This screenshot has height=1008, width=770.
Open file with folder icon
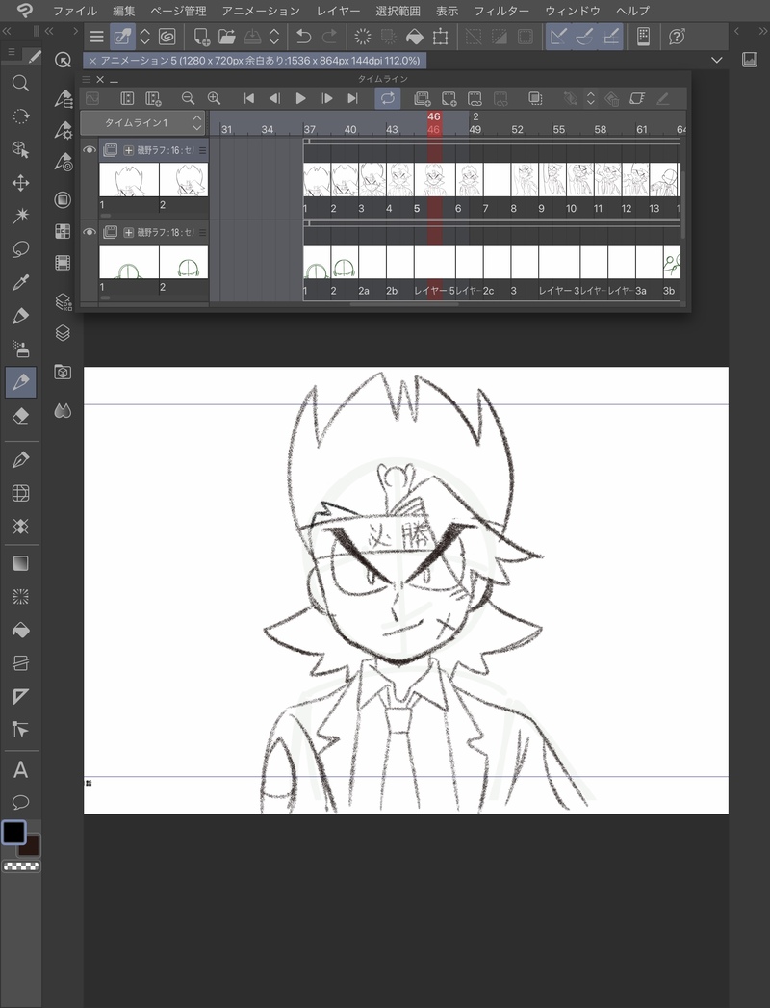point(226,37)
